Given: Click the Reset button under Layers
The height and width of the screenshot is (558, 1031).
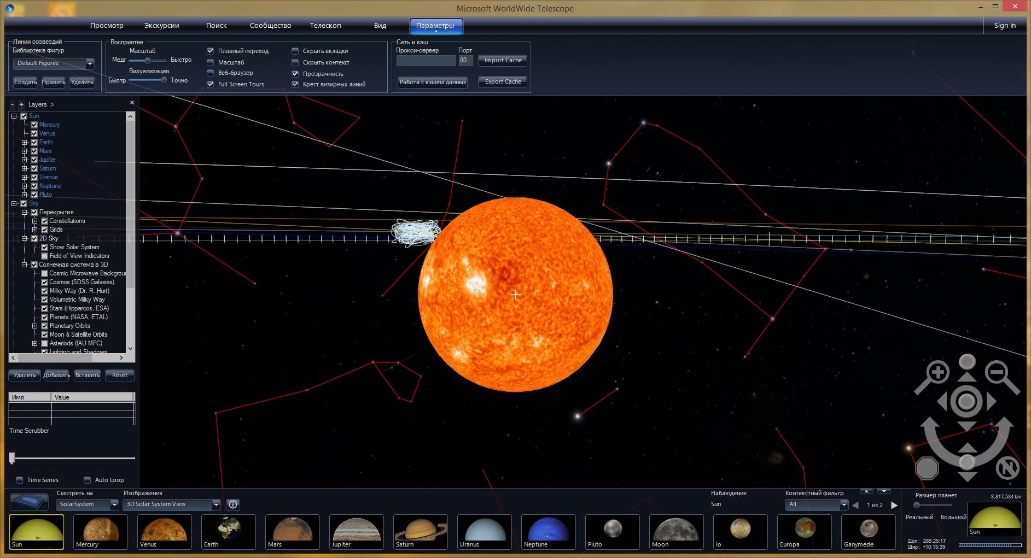Looking at the screenshot, I should 120,375.
